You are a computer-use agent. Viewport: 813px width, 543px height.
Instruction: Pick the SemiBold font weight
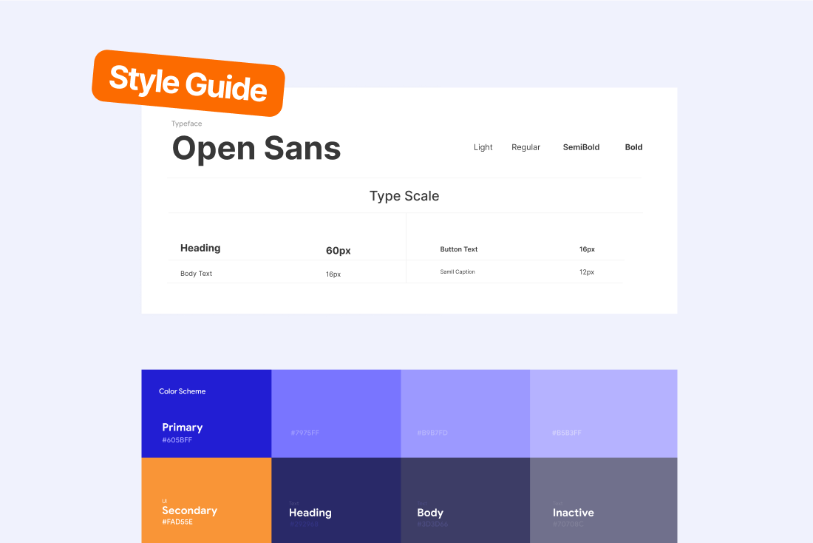point(581,147)
